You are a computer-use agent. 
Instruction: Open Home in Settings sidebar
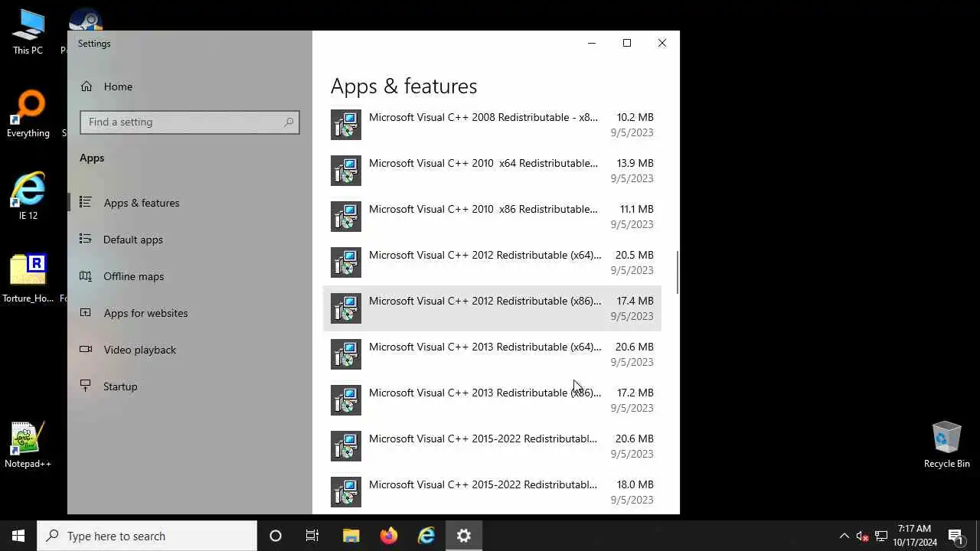[x=189, y=86]
